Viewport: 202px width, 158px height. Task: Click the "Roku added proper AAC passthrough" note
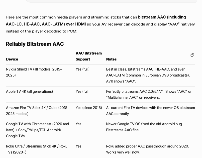point(147,149)
